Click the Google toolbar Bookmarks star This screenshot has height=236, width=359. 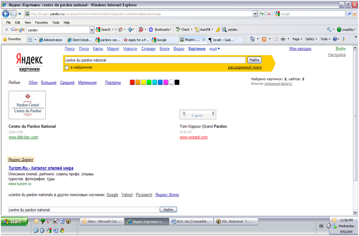click(151, 30)
